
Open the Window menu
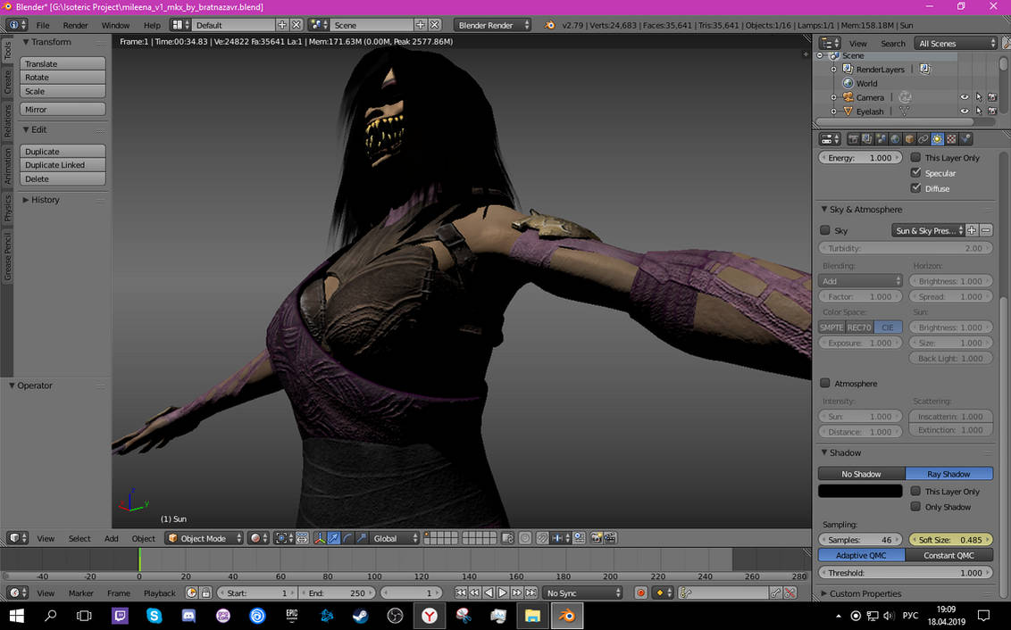tap(115, 25)
